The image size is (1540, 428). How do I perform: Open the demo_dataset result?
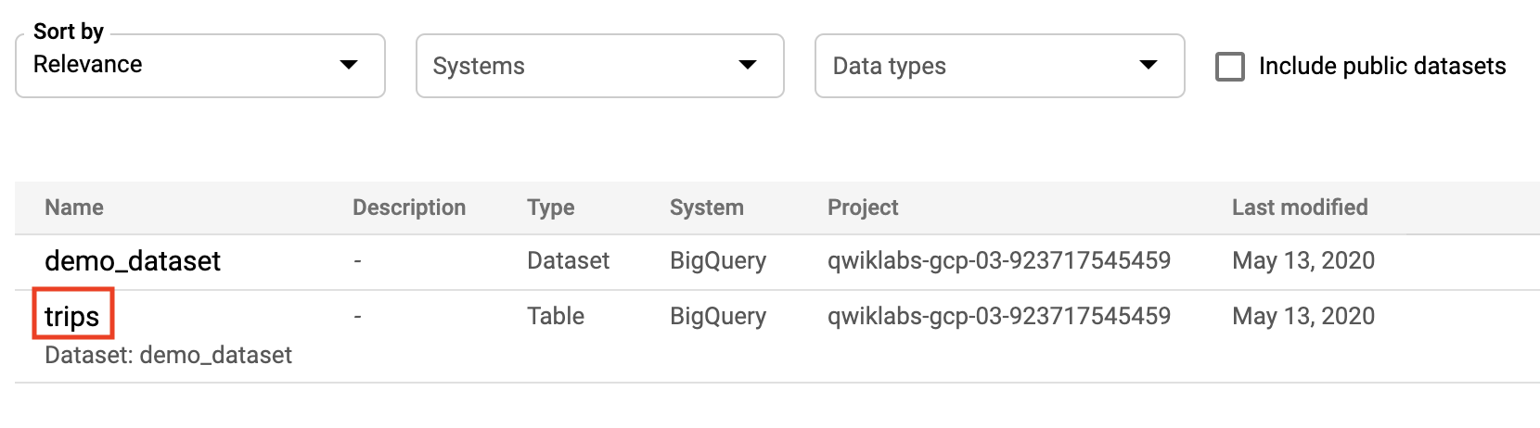pos(133,261)
